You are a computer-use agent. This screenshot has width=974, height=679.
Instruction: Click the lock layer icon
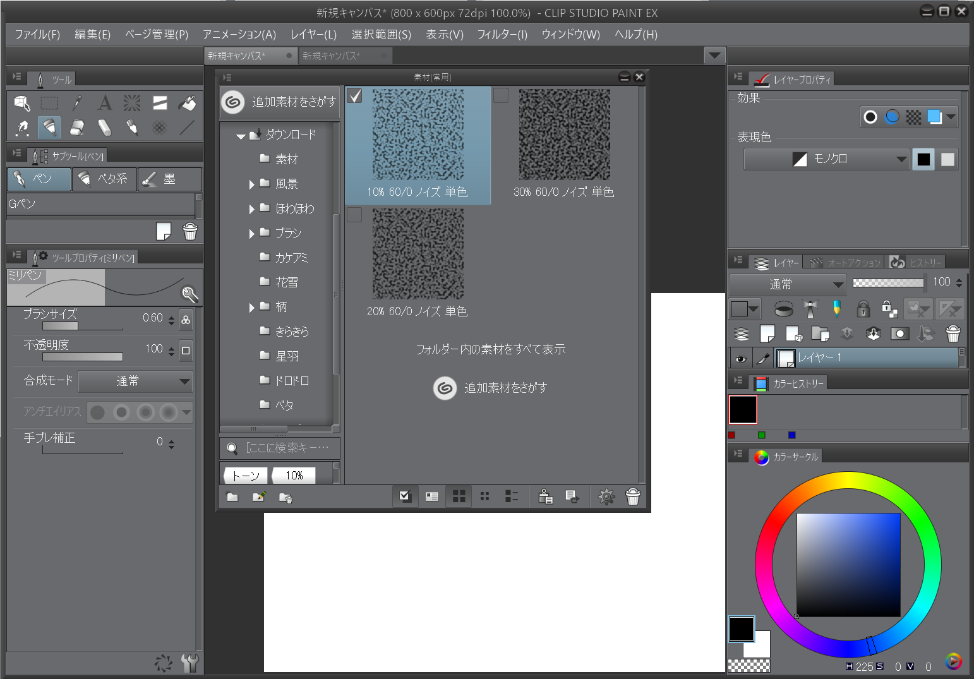pos(863,309)
